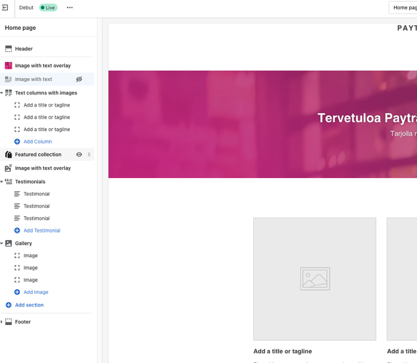This screenshot has width=417, height=363.
Task: Click the second Gallery Image block icon
Action: [17, 268]
